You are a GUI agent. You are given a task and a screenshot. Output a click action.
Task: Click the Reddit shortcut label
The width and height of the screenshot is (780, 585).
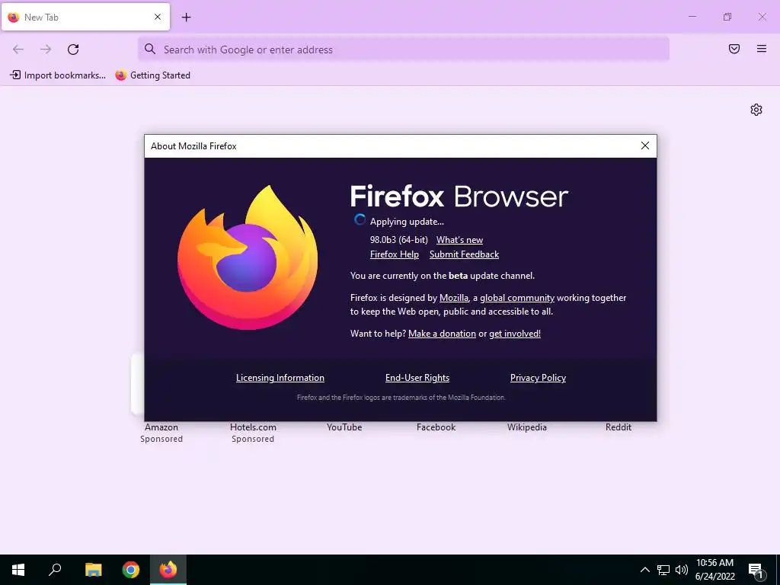coord(619,427)
